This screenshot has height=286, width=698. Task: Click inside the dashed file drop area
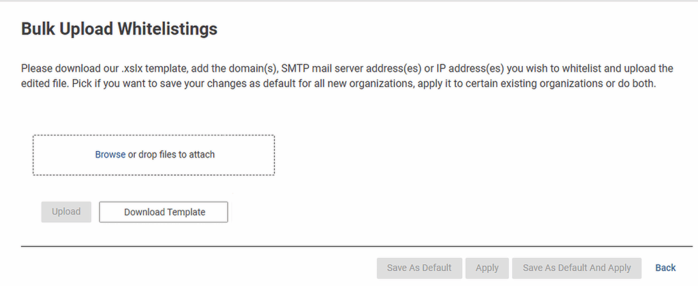(153, 167)
